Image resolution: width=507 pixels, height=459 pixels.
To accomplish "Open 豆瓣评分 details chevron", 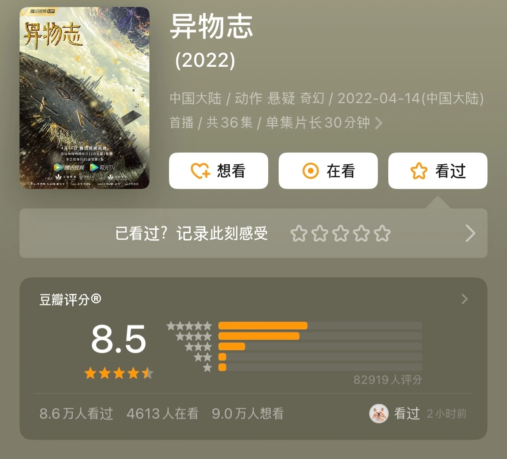I will point(465,299).
